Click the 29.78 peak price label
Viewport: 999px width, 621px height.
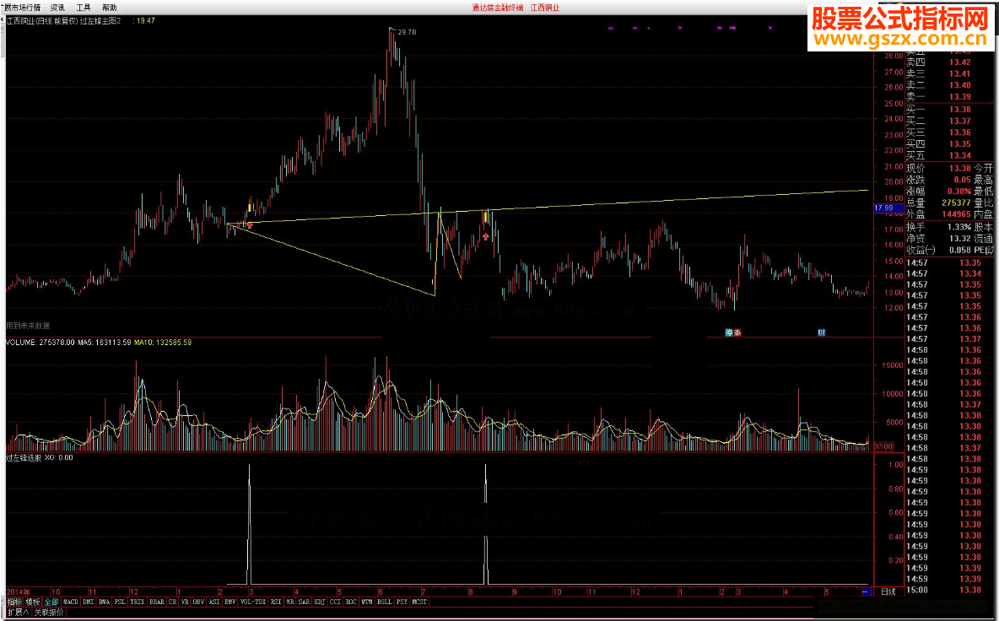click(x=406, y=31)
